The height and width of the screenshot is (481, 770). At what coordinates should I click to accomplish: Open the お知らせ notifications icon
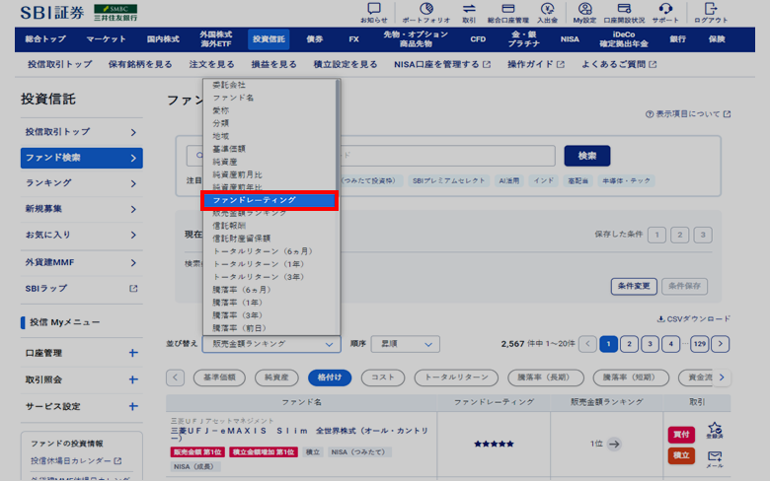tap(373, 12)
